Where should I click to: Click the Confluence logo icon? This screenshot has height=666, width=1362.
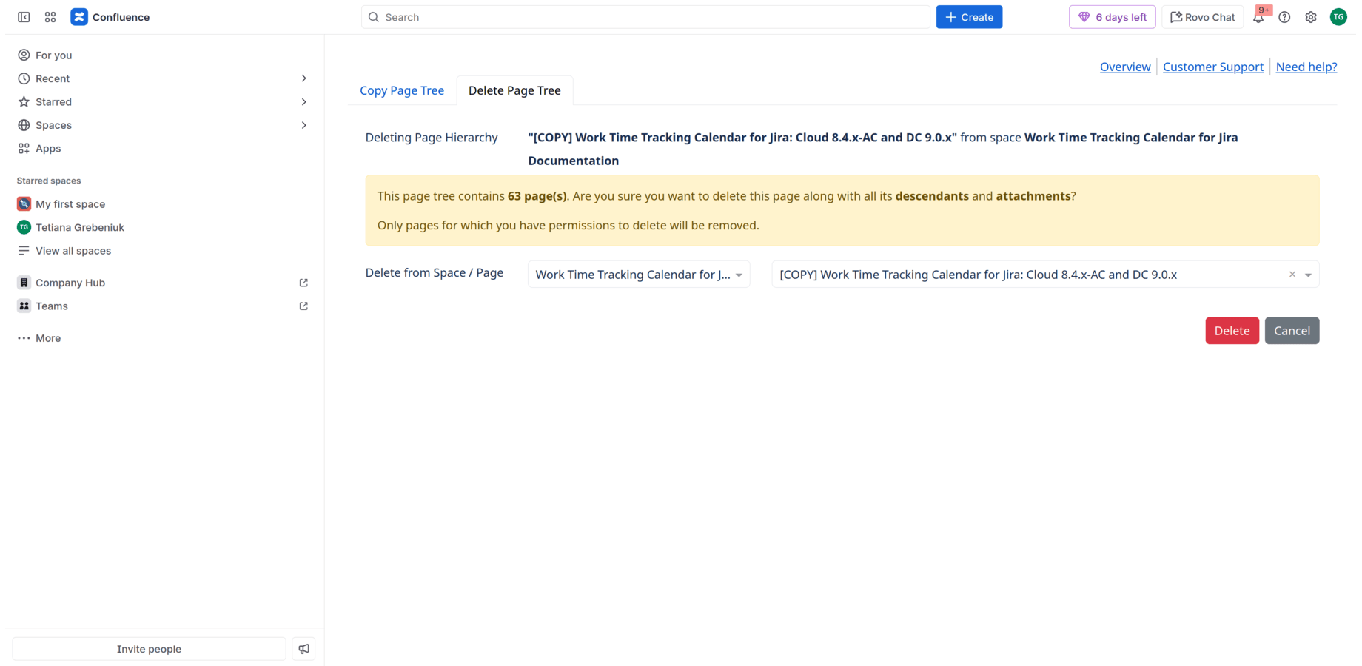click(79, 17)
